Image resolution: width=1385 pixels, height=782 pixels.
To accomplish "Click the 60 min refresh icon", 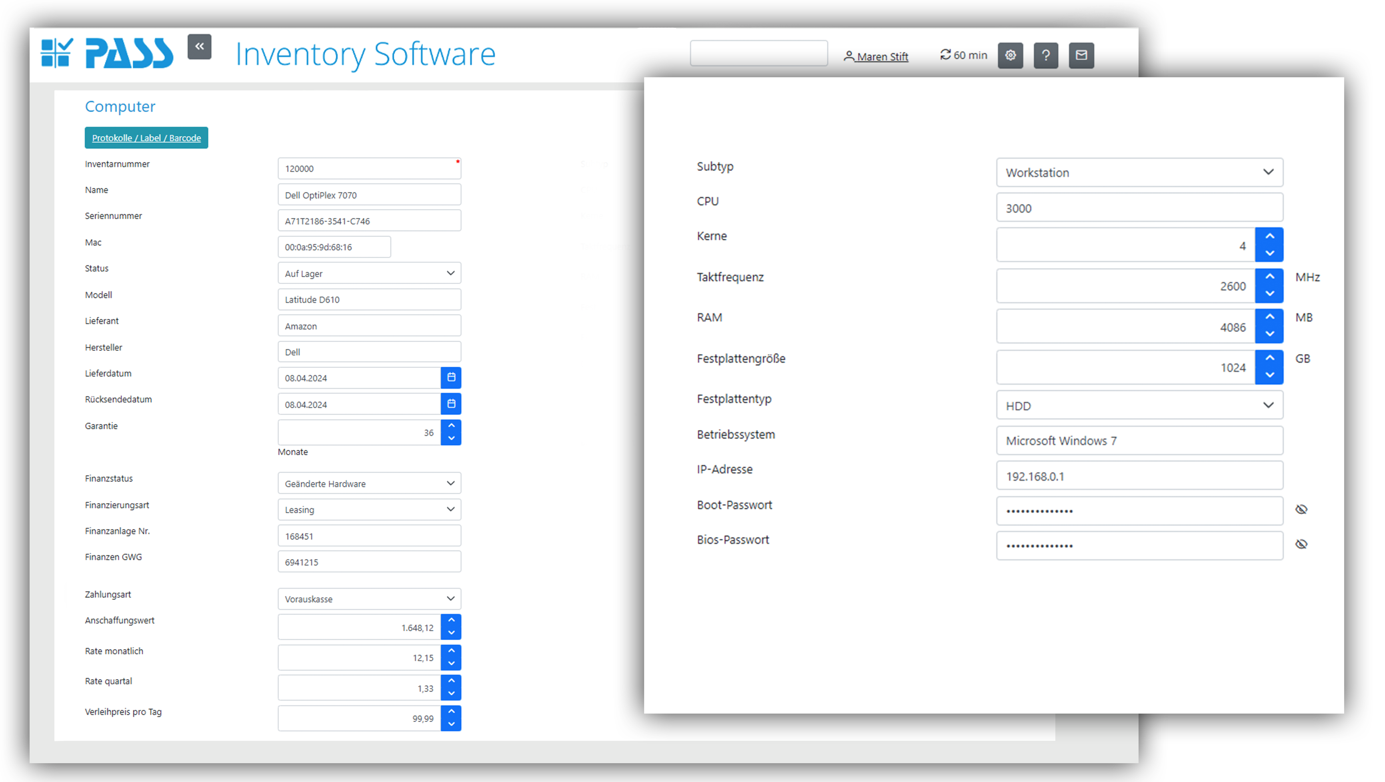I will coord(945,55).
